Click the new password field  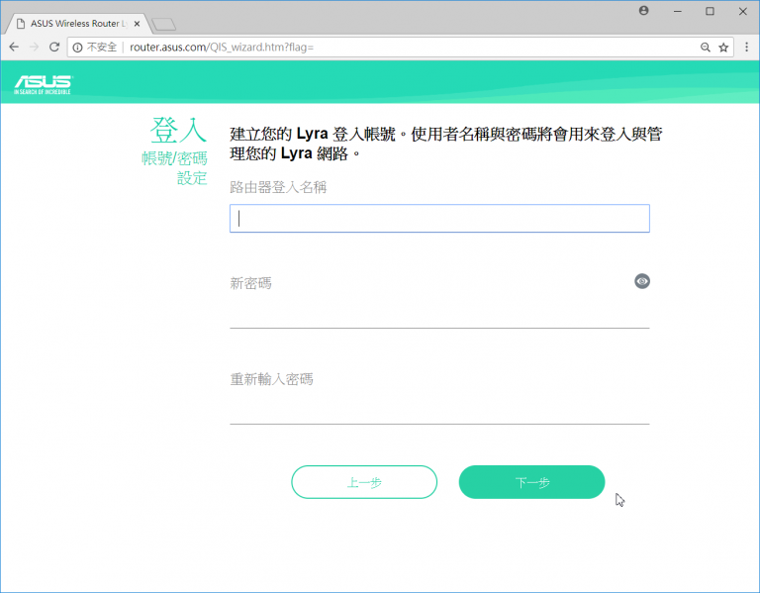tap(439, 314)
